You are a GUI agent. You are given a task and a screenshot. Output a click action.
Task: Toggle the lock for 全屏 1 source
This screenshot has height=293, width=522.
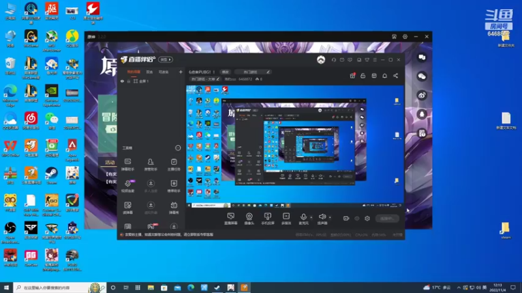click(x=129, y=81)
